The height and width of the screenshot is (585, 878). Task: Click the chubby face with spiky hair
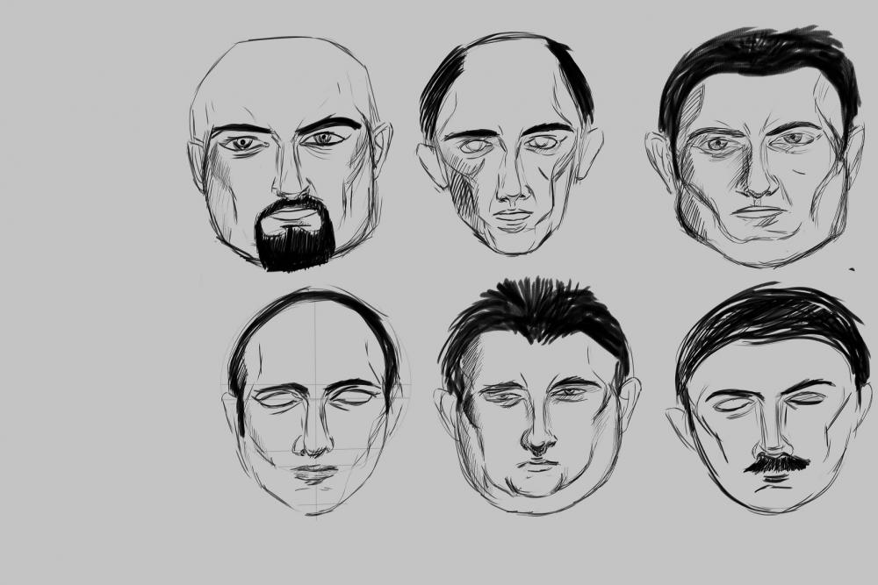coord(536,396)
